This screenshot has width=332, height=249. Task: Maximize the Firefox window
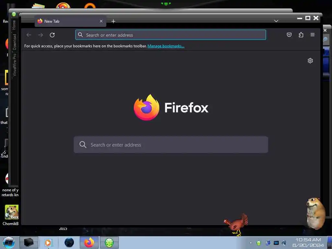point(308,18)
